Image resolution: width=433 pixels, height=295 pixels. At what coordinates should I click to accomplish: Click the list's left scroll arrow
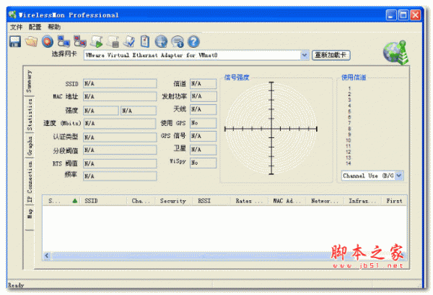point(47,255)
